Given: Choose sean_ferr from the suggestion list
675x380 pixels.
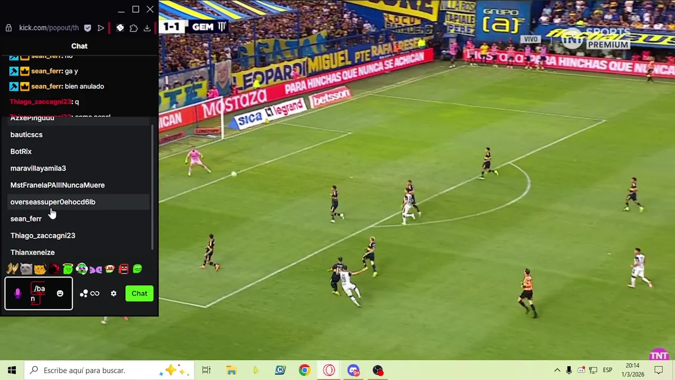Looking at the screenshot, I should 79,219.
